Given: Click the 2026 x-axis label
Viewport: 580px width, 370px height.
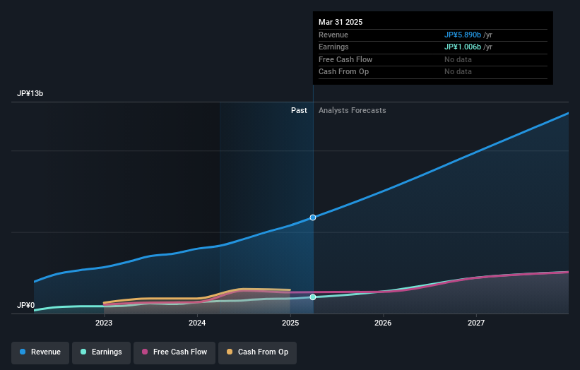Looking at the screenshot, I should click(383, 323).
